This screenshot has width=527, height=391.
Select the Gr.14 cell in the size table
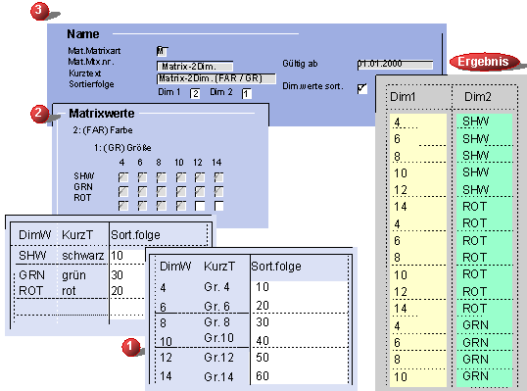click(218, 376)
